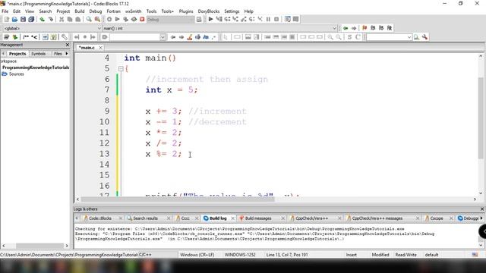The height and width of the screenshot is (273, 486).
Task: Close the Build log tab
Action: [x=233, y=218]
